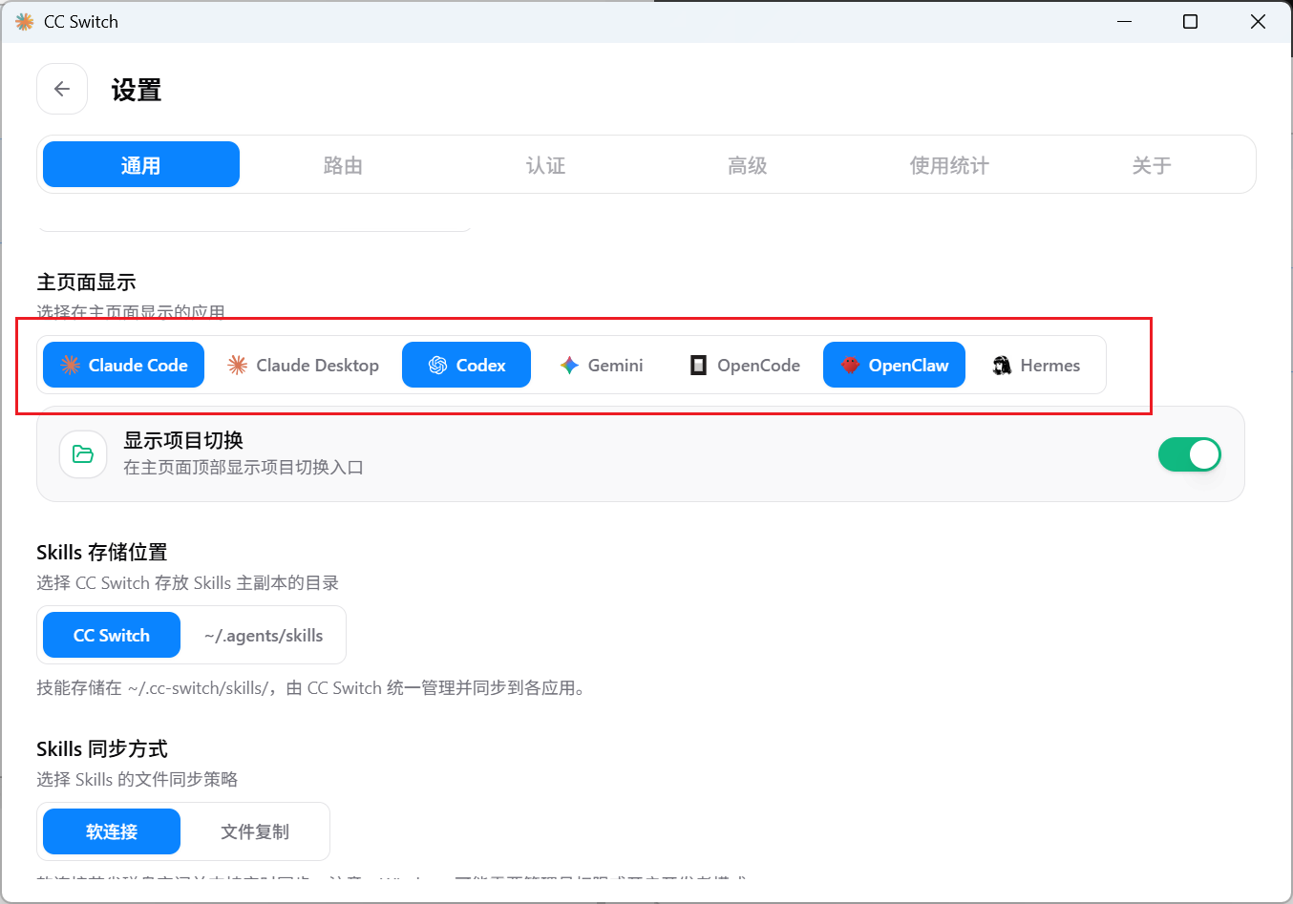The width and height of the screenshot is (1293, 904).
Task: Select CC Switch as Skills storage location
Action: coord(112,635)
